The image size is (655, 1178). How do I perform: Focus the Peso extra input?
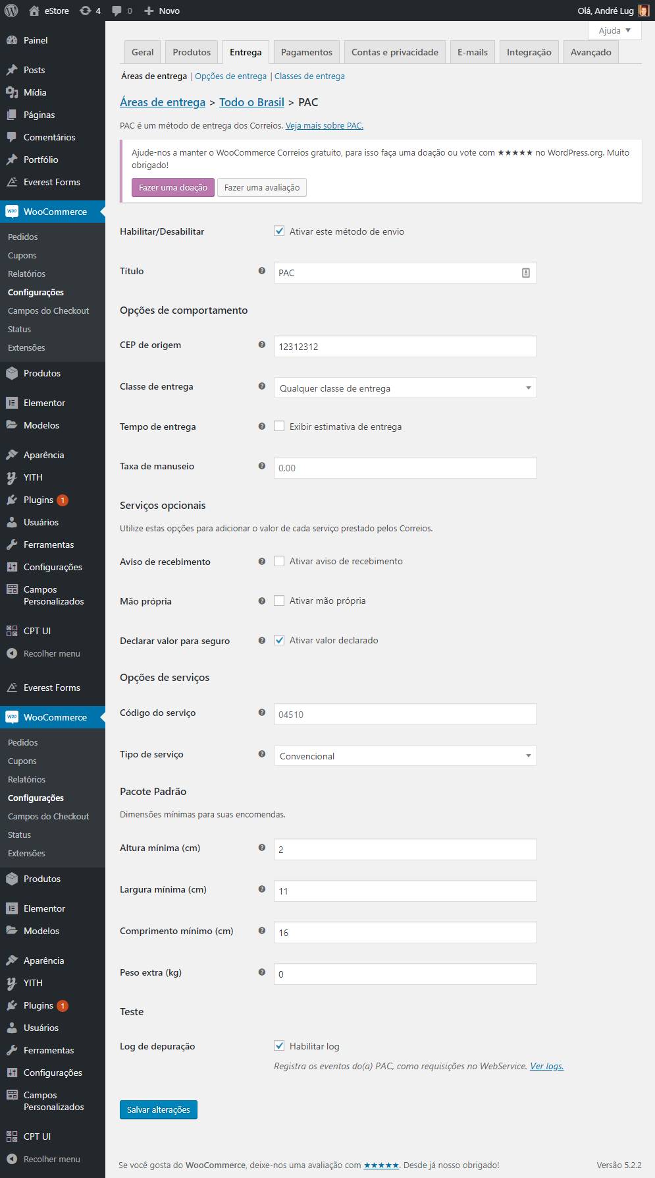[x=405, y=974]
